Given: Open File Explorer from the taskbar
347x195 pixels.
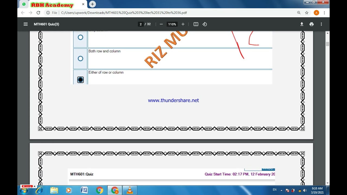Looking at the screenshot, I should coord(54,190).
